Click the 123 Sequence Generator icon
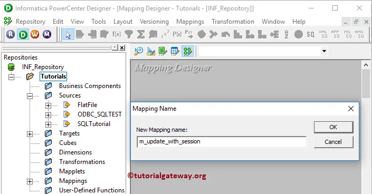Viewport: 372px width, 194px height. coord(165,34)
